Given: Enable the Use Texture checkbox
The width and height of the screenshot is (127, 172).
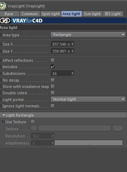Looking at the screenshot, I should click(33, 121).
